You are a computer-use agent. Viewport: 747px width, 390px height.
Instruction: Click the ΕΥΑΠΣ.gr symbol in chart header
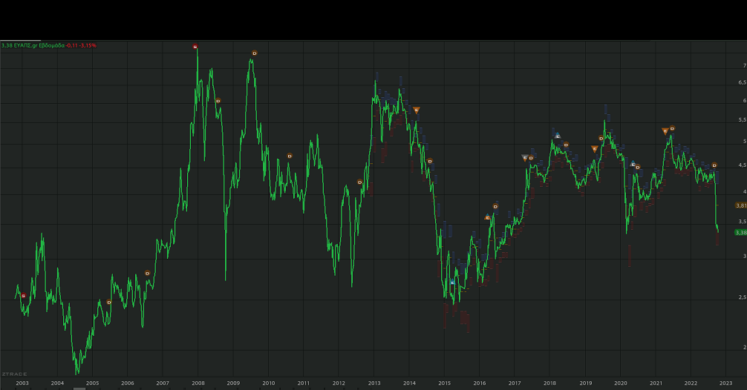click(x=26, y=46)
